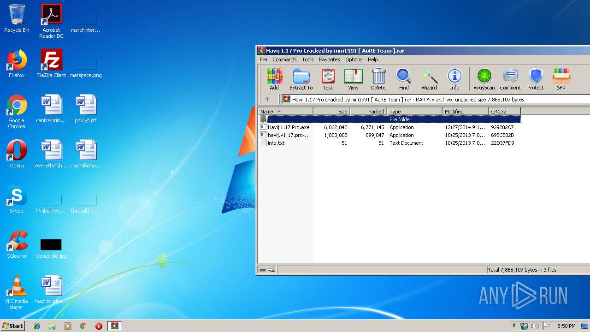Click the Start button
The image size is (590, 332).
pos(13,326)
